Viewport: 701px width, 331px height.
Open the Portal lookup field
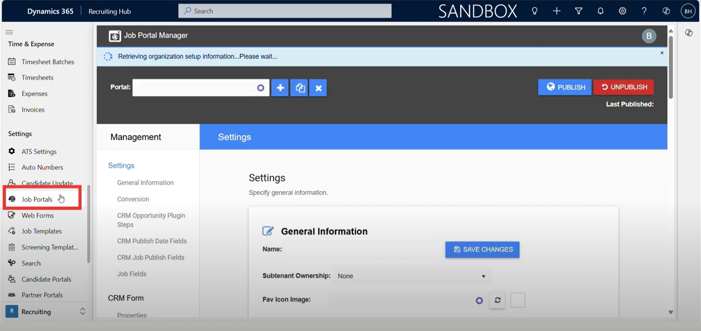201,88
